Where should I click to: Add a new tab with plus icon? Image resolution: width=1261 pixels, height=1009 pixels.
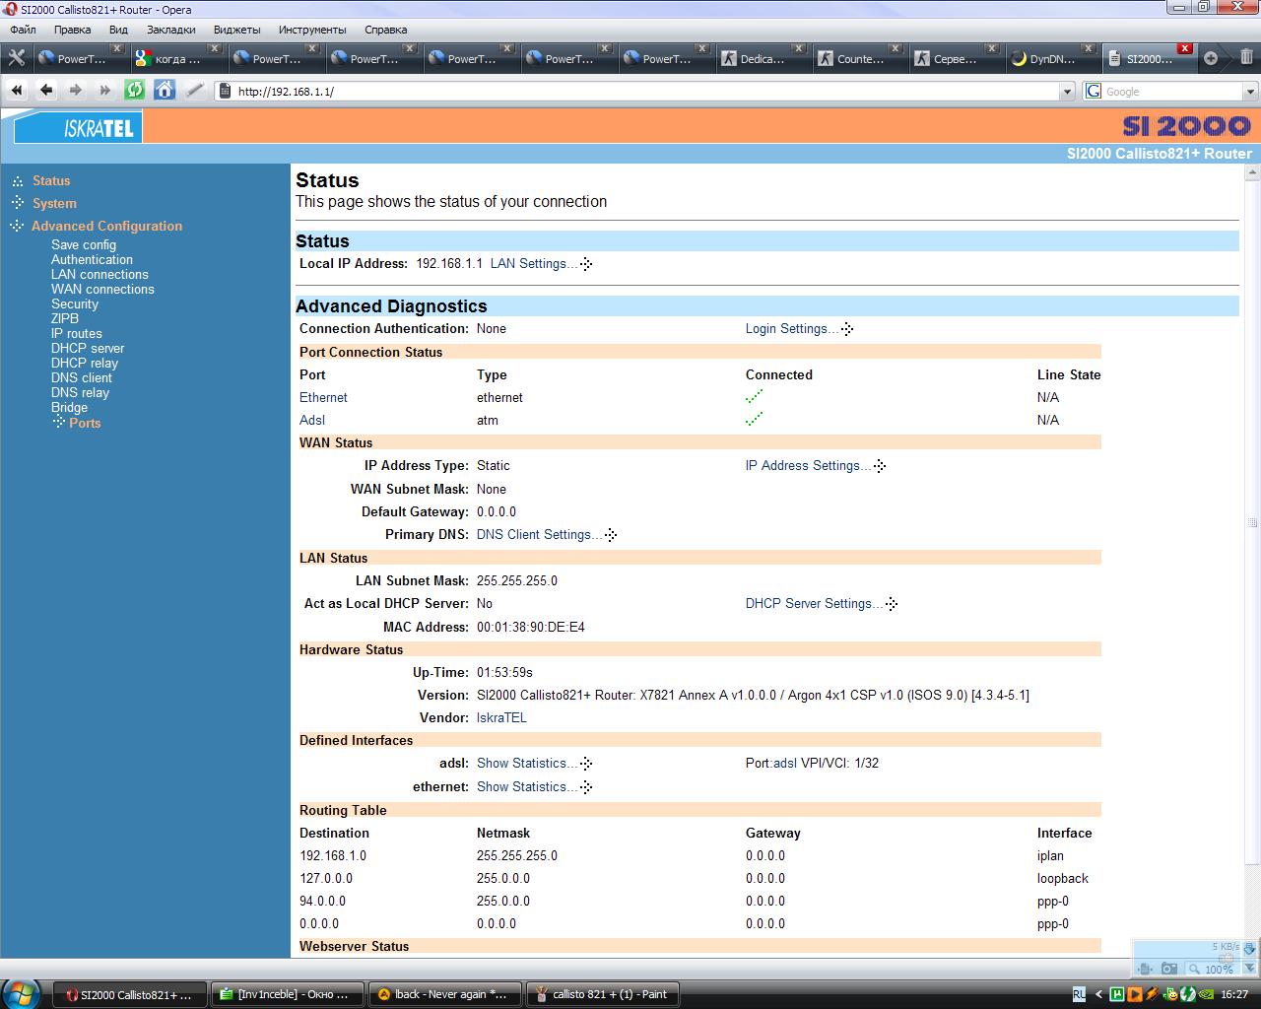tap(1211, 58)
